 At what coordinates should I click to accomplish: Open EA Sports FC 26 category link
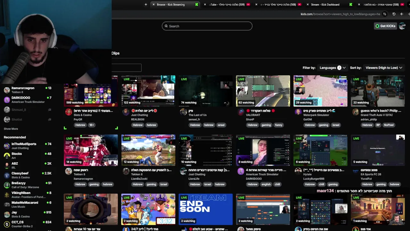371,175
